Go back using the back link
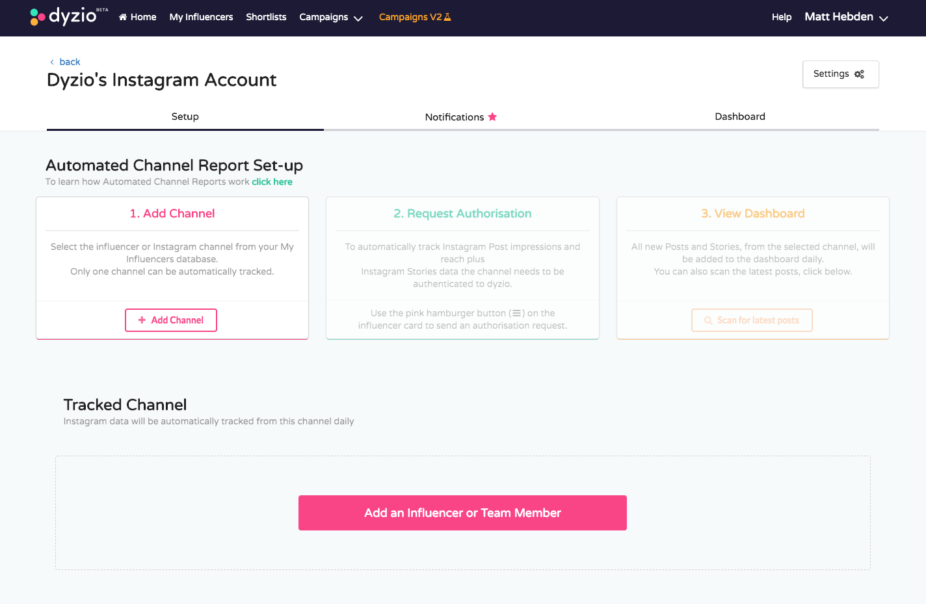Screen dimensions: 926x604 [x=65, y=62]
